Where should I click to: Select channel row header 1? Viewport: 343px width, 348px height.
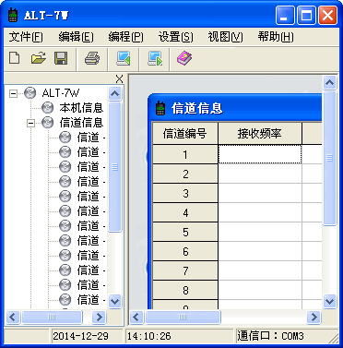pyautogui.click(x=185, y=154)
